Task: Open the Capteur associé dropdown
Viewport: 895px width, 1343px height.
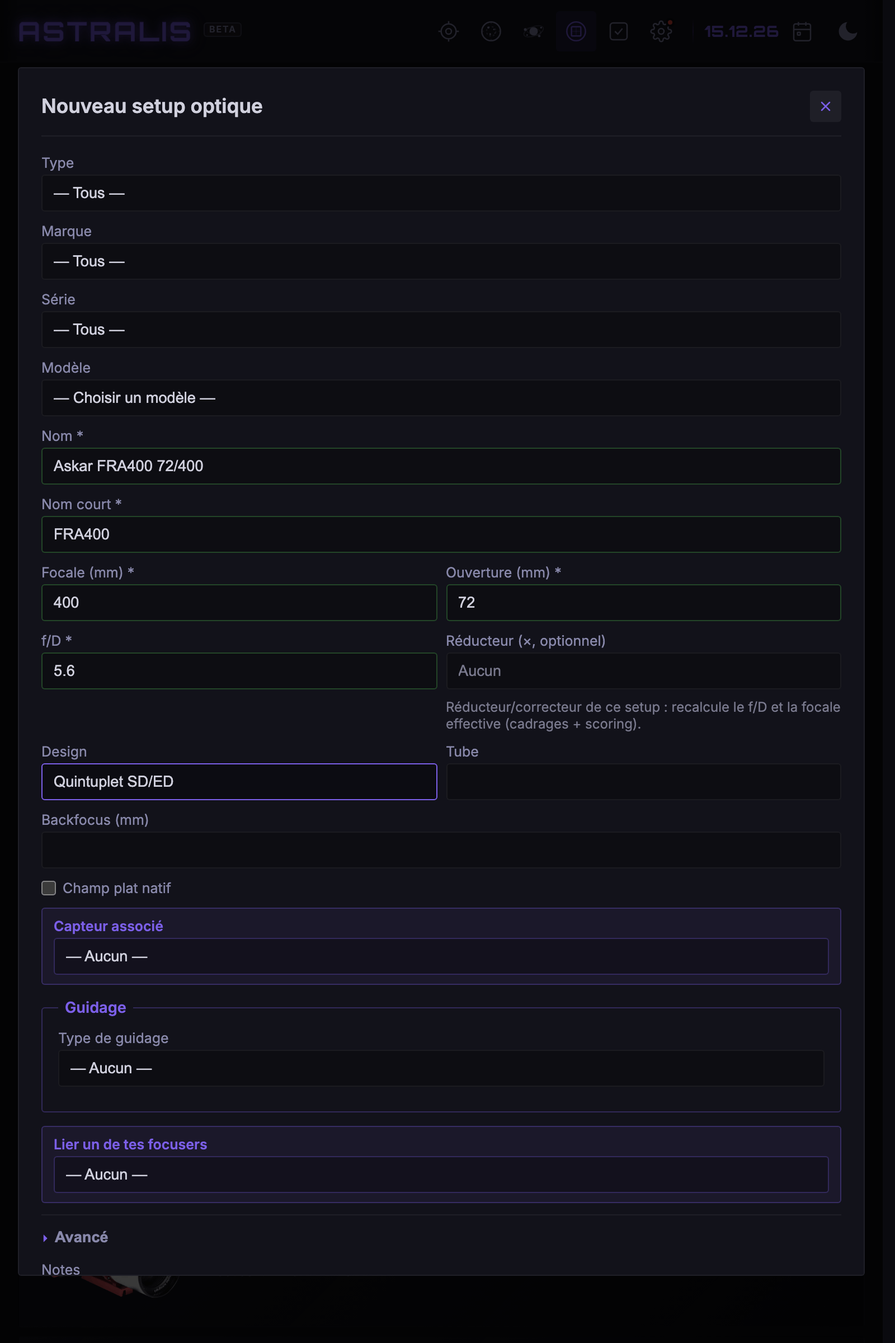Action: click(x=441, y=956)
